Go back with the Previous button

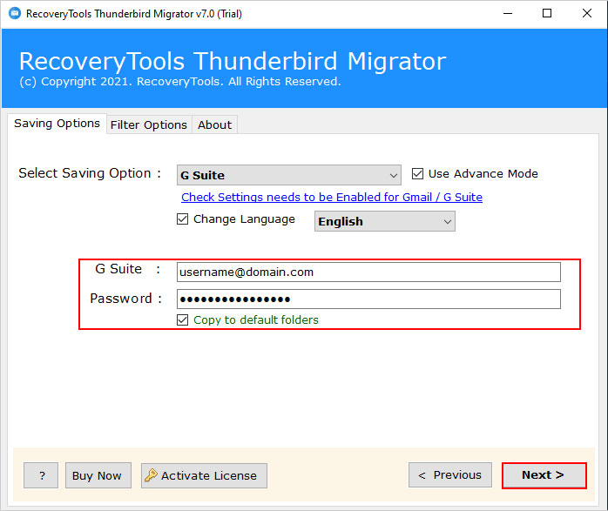(x=450, y=475)
